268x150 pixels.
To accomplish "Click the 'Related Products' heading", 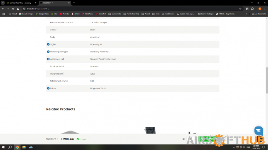I will (x=61, y=109).
